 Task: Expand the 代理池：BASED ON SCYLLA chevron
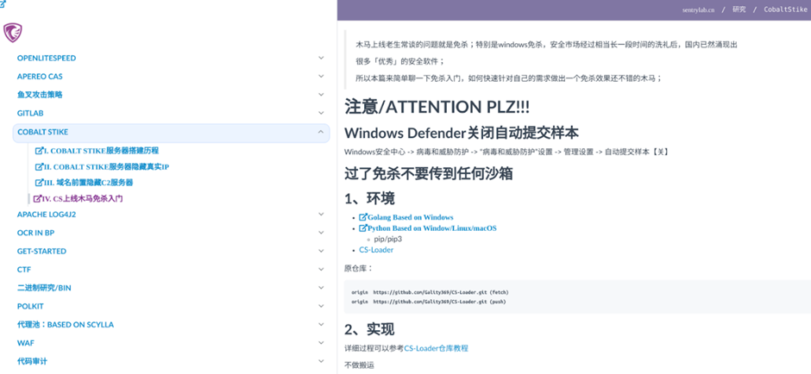[x=321, y=324]
